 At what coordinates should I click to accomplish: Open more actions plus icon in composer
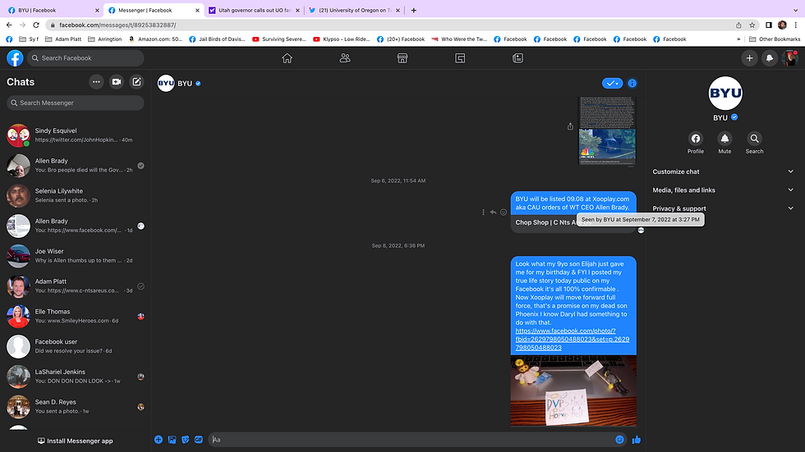[159, 440]
